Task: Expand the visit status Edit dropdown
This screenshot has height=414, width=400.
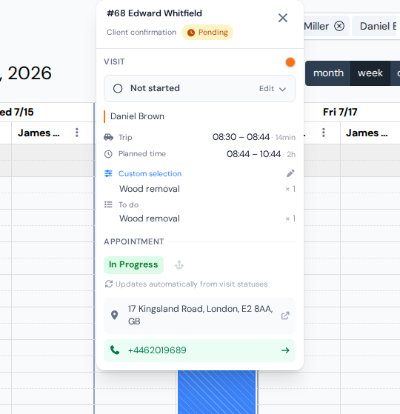Action: click(272, 89)
